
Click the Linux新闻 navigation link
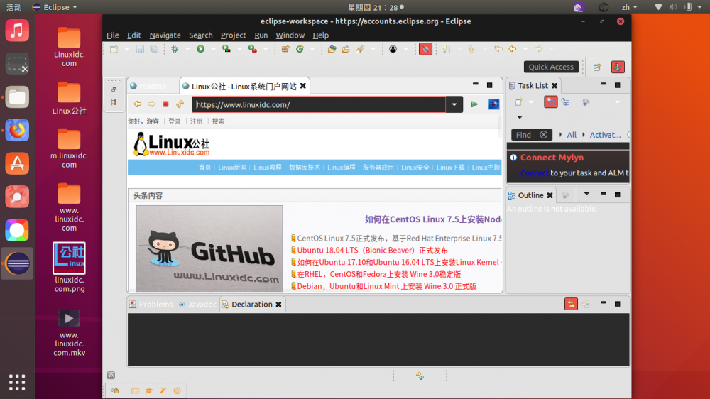(232, 168)
